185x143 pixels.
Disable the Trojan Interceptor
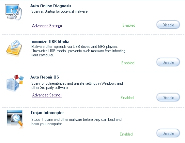click(x=168, y=133)
